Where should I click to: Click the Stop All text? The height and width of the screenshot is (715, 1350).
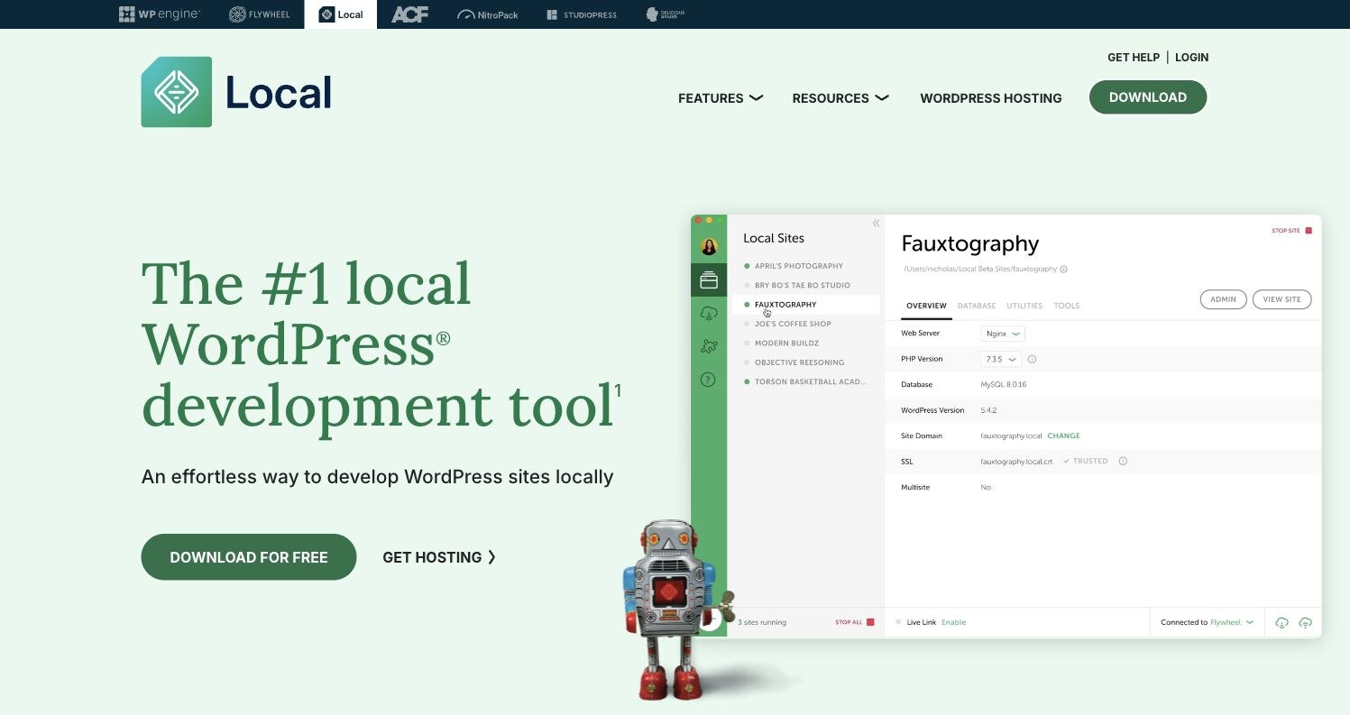tap(849, 622)
